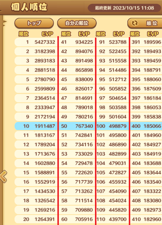Jump to 自分の順位 (my rank)
The height and width of the screenshot is (225, 162).
[77, 23]
